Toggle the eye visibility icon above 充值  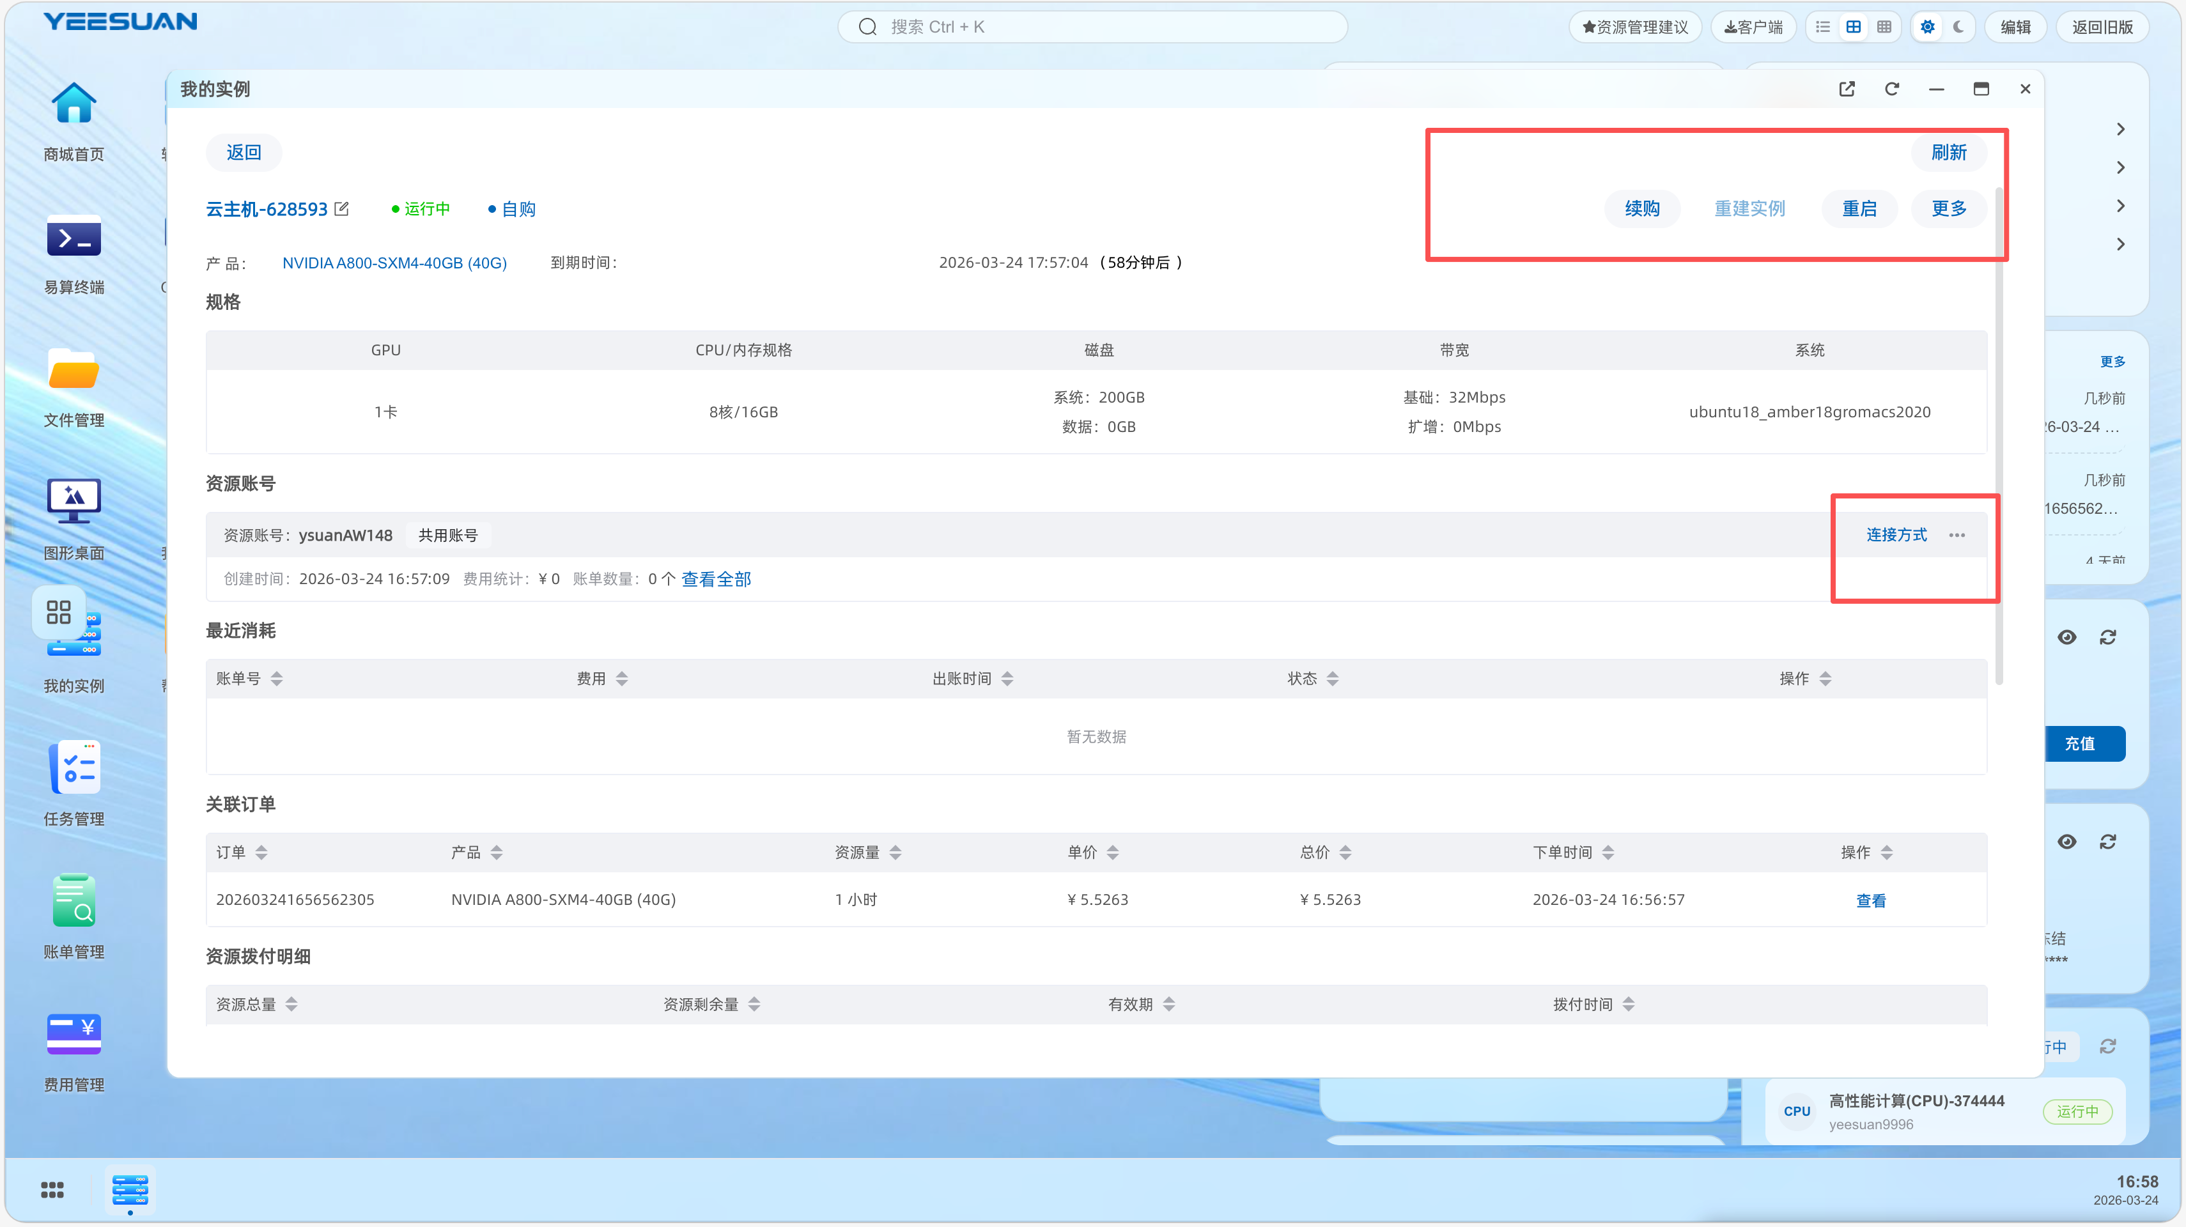[x=2066, y=637]
